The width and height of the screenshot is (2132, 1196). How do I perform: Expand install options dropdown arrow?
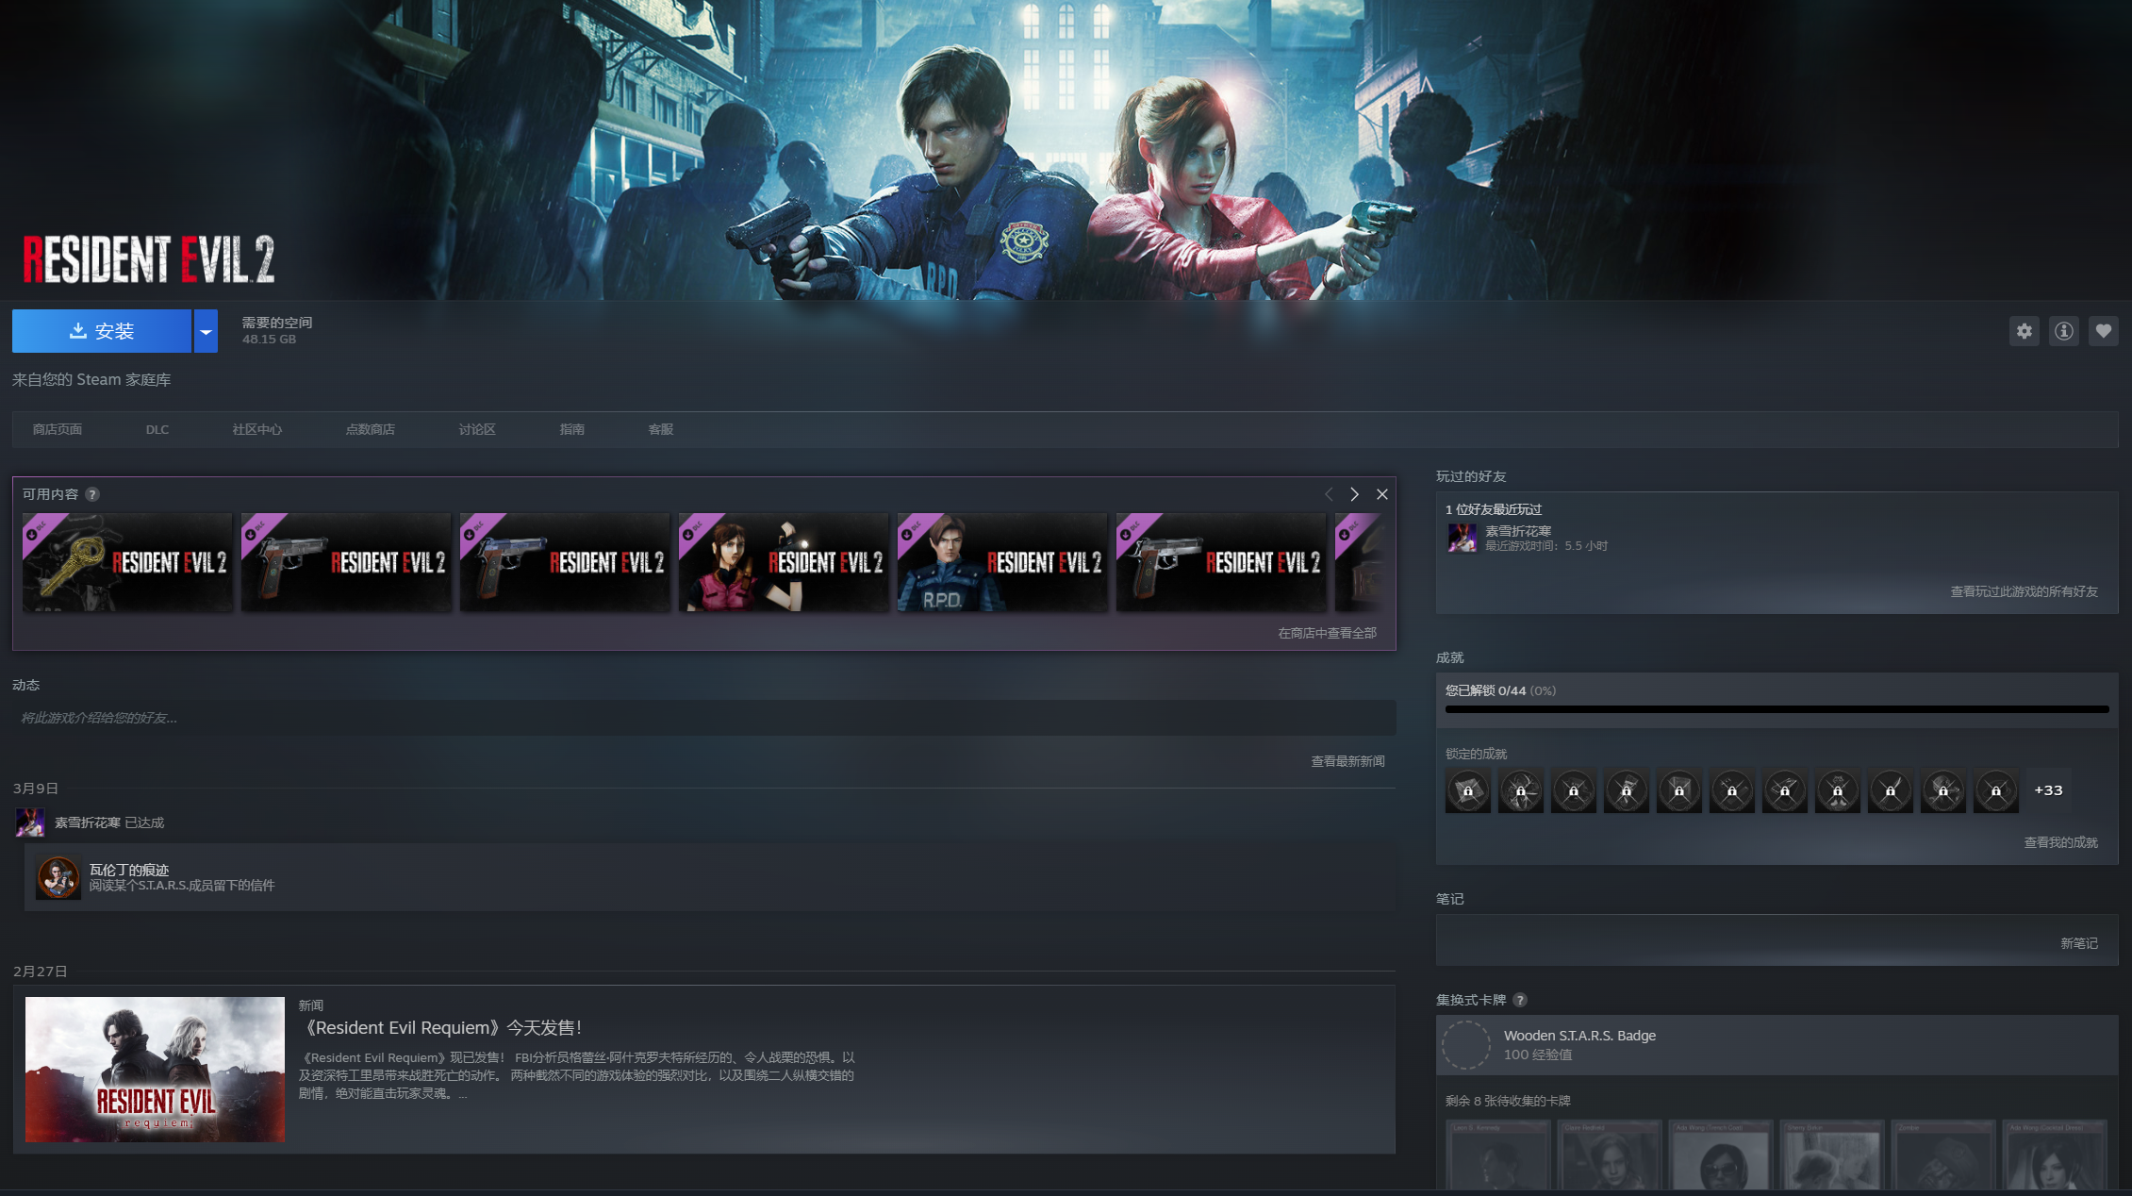[206, 331]
